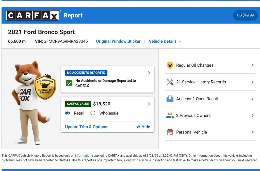This screenshot has height=171, width=260.
Task: Click the US $49.99 price button
Action: pyautogui.click(x=246, y=15)
